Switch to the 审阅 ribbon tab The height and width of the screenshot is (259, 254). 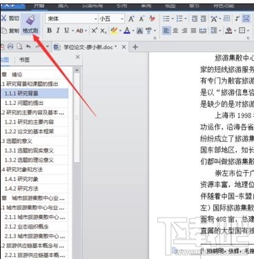click(x=146, y=6)
